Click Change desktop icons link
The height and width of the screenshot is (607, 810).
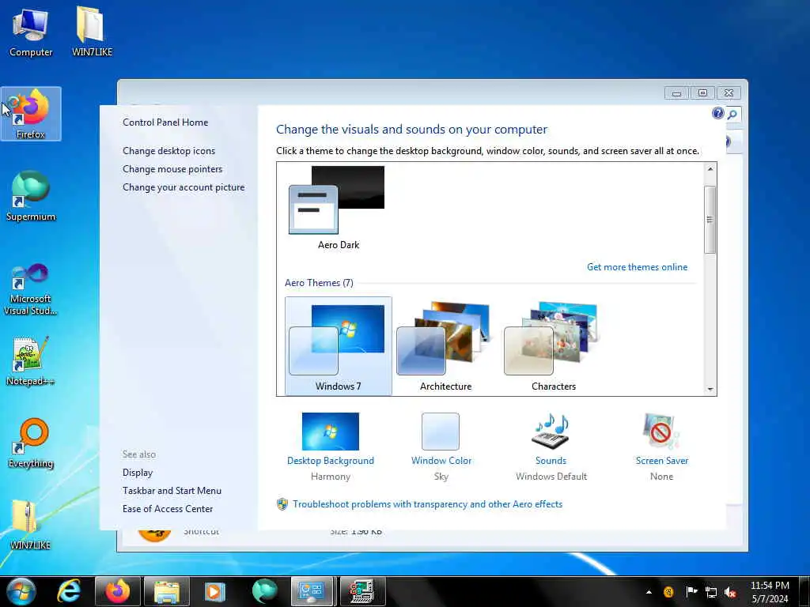click(x=169, y=151)
